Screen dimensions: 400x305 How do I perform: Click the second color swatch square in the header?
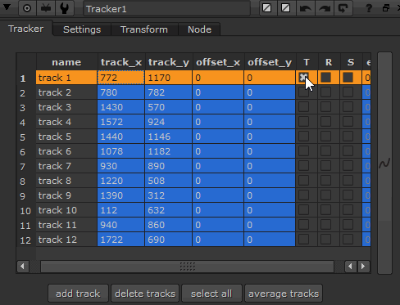[x=286, y=8]
